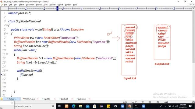Screen dimensions: 195x109
Task: Place cursor on 'import java.io.*;' line
Action: [x=19, y=13]
